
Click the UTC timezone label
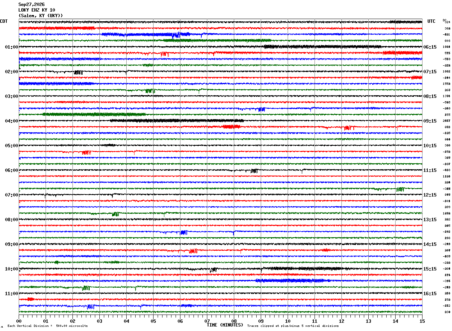431,21
